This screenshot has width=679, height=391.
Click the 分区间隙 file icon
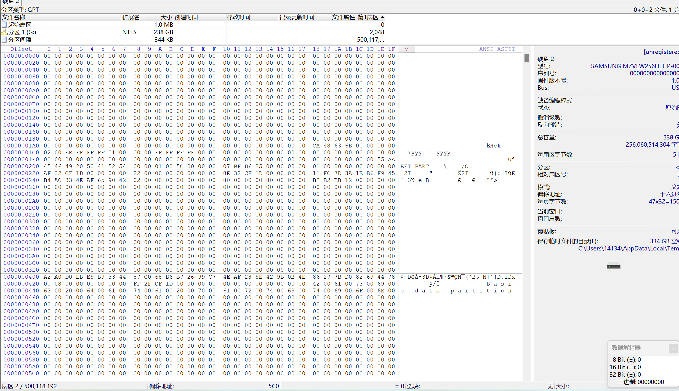4,39
